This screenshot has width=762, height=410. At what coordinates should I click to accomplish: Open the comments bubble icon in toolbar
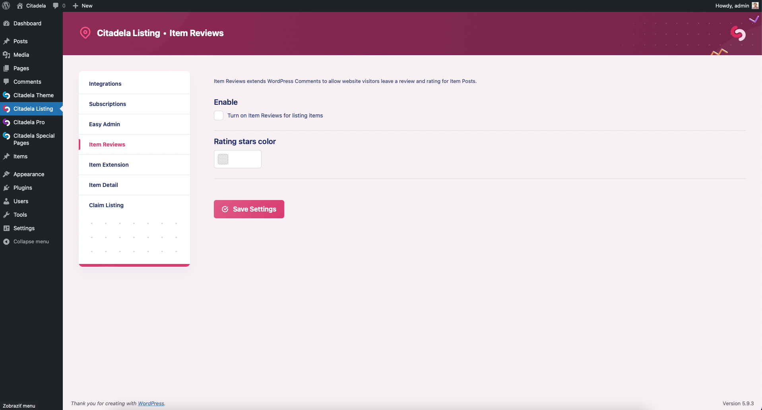56,6
